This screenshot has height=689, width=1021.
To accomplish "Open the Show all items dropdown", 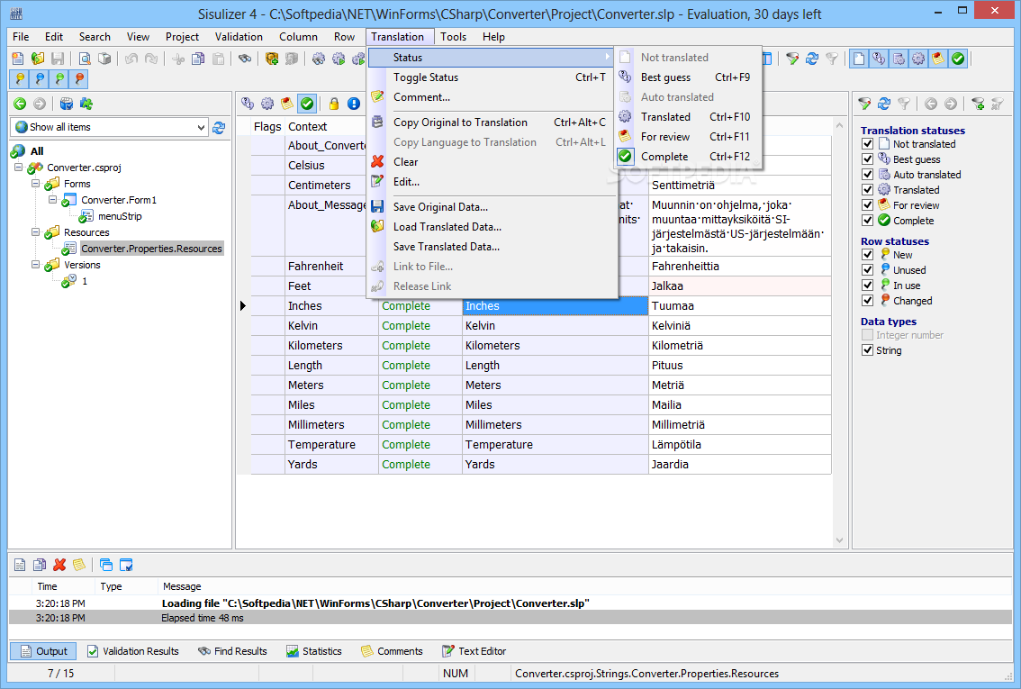I will [x=201, y=127].
